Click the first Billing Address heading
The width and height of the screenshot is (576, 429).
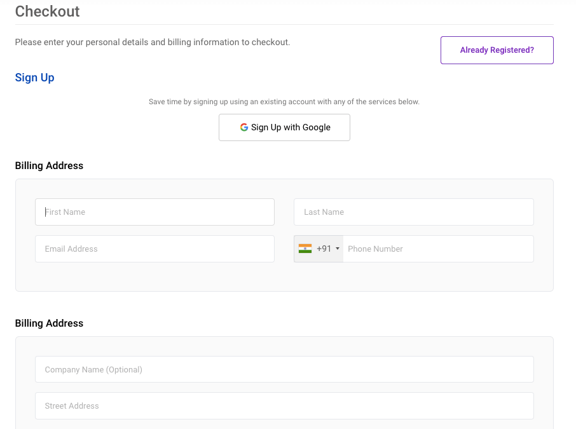pyautogui.click(x=49, y=165)
